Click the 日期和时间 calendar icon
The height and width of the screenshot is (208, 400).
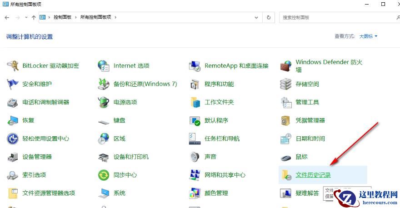tap(286, 139)
